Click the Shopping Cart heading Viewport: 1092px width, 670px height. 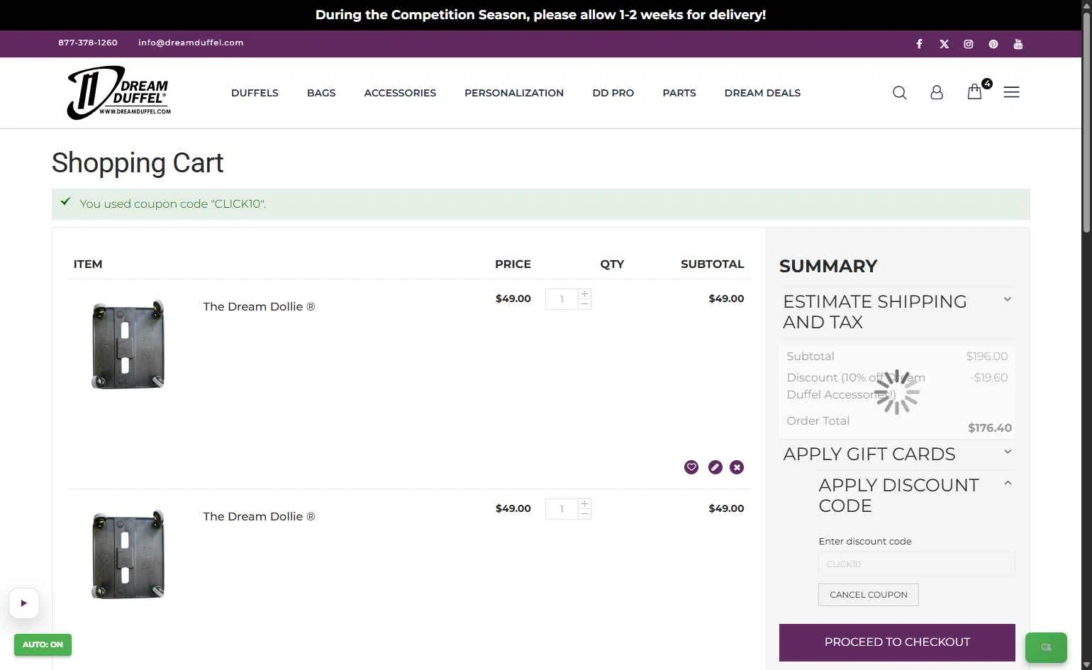click(138, 163)
